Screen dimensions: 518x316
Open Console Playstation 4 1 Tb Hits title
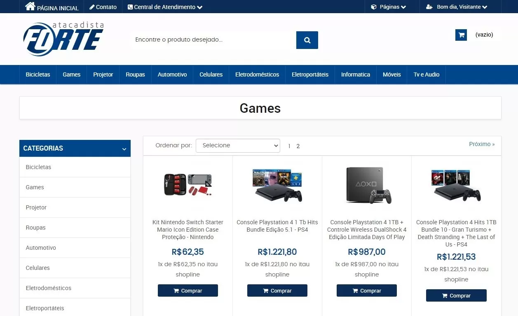pyautogui.click(x=277, y=226)
